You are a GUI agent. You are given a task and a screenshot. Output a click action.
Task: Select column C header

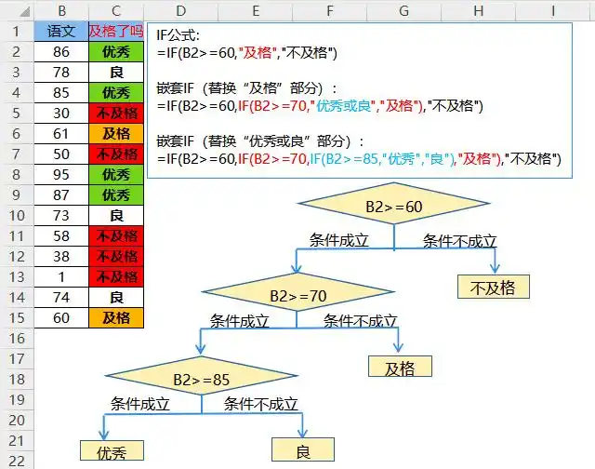(116, 10)
